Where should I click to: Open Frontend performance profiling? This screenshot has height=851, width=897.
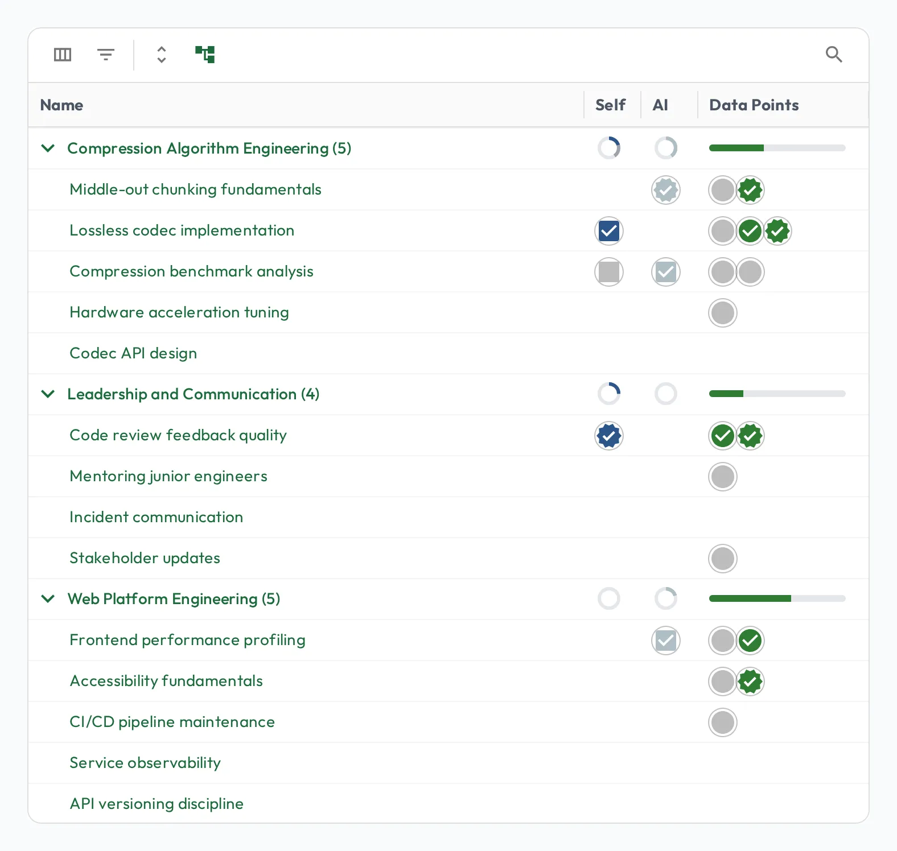tap(188, 640)
